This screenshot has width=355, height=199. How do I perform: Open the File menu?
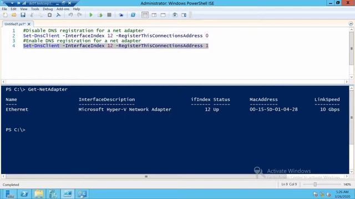(4, 9)
